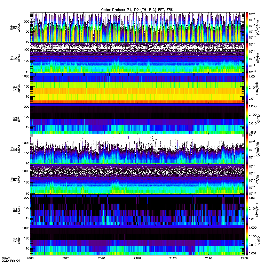Click the 'hhmm' axis unit label

[x=6, y=258]
